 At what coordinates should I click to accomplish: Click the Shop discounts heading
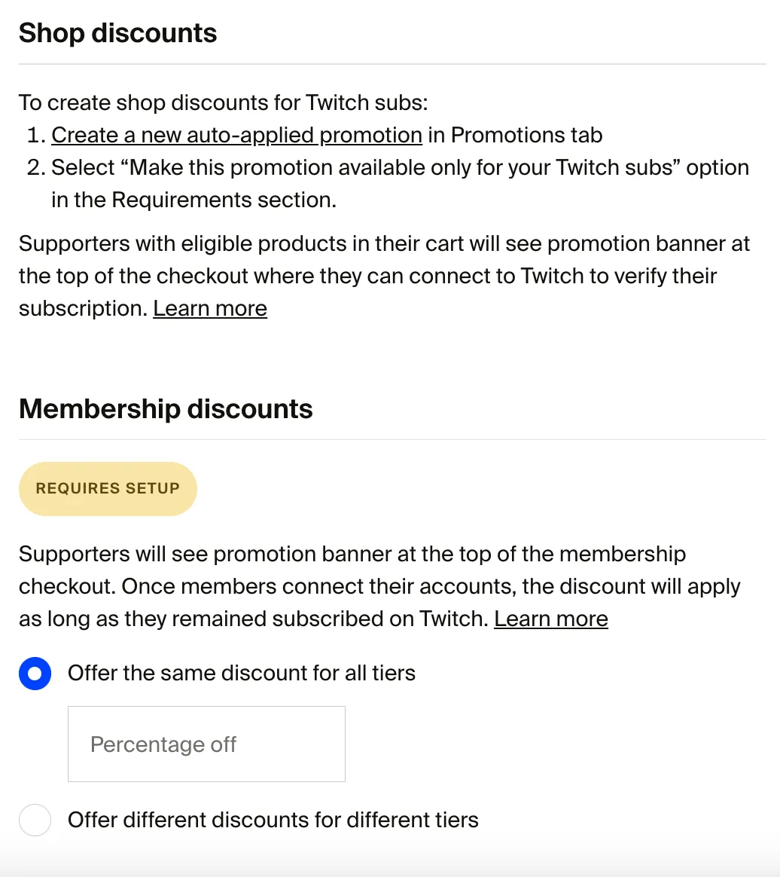pos(118,33)
